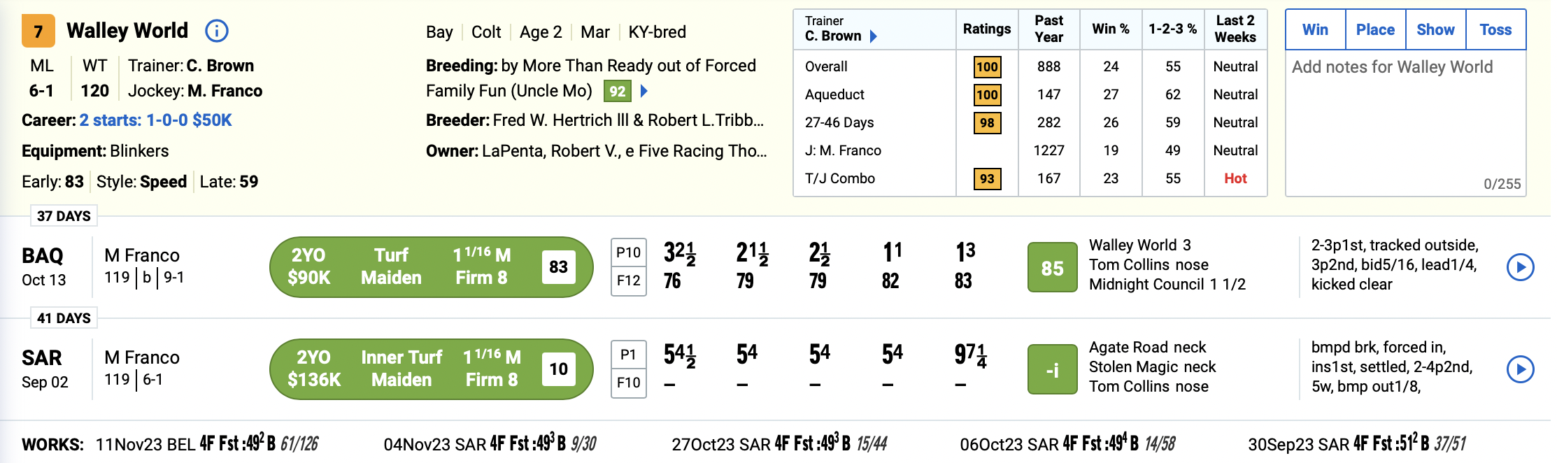Click the Overall 100 trainer rating badge
Image resolution: width=1557 pixels, height=463 pixels.
click(987, 67)
